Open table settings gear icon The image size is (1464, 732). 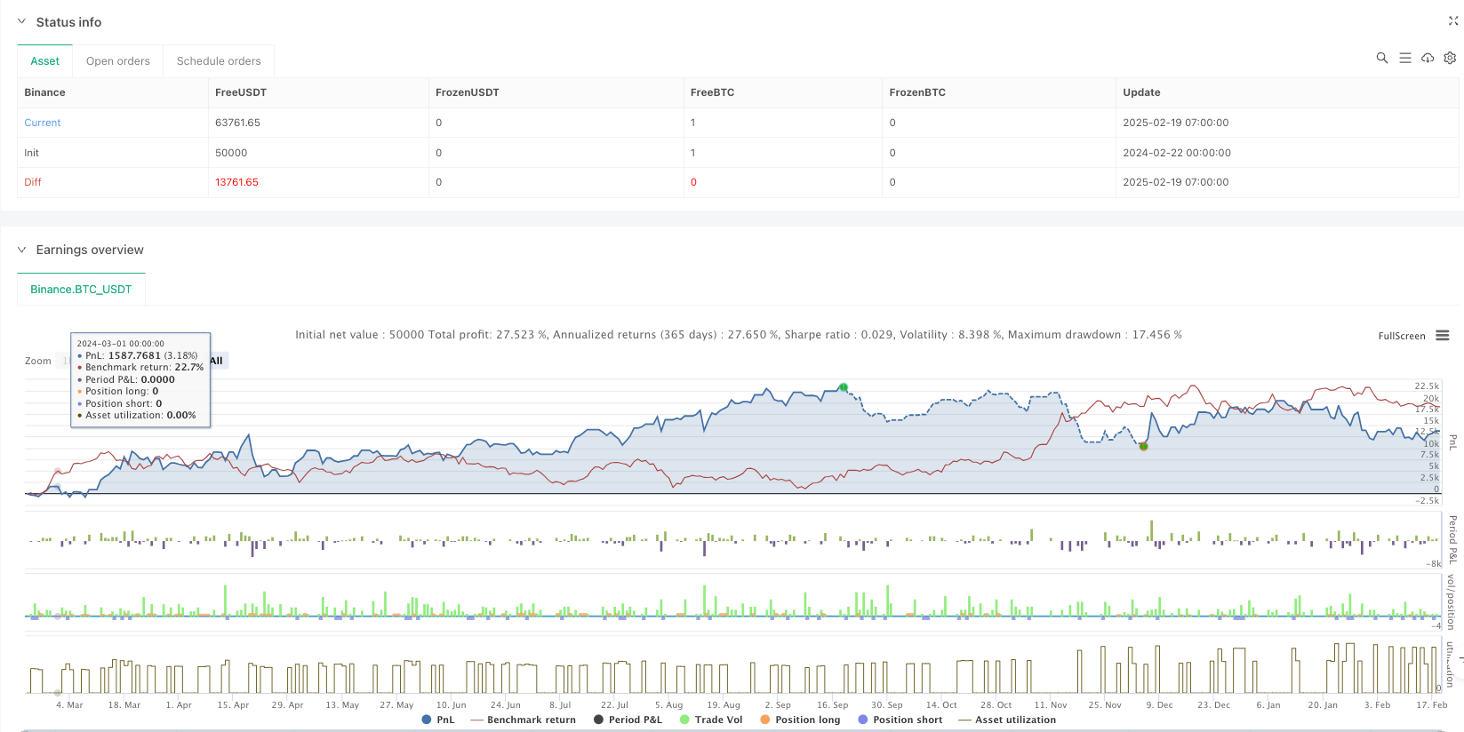point(1450,58)
